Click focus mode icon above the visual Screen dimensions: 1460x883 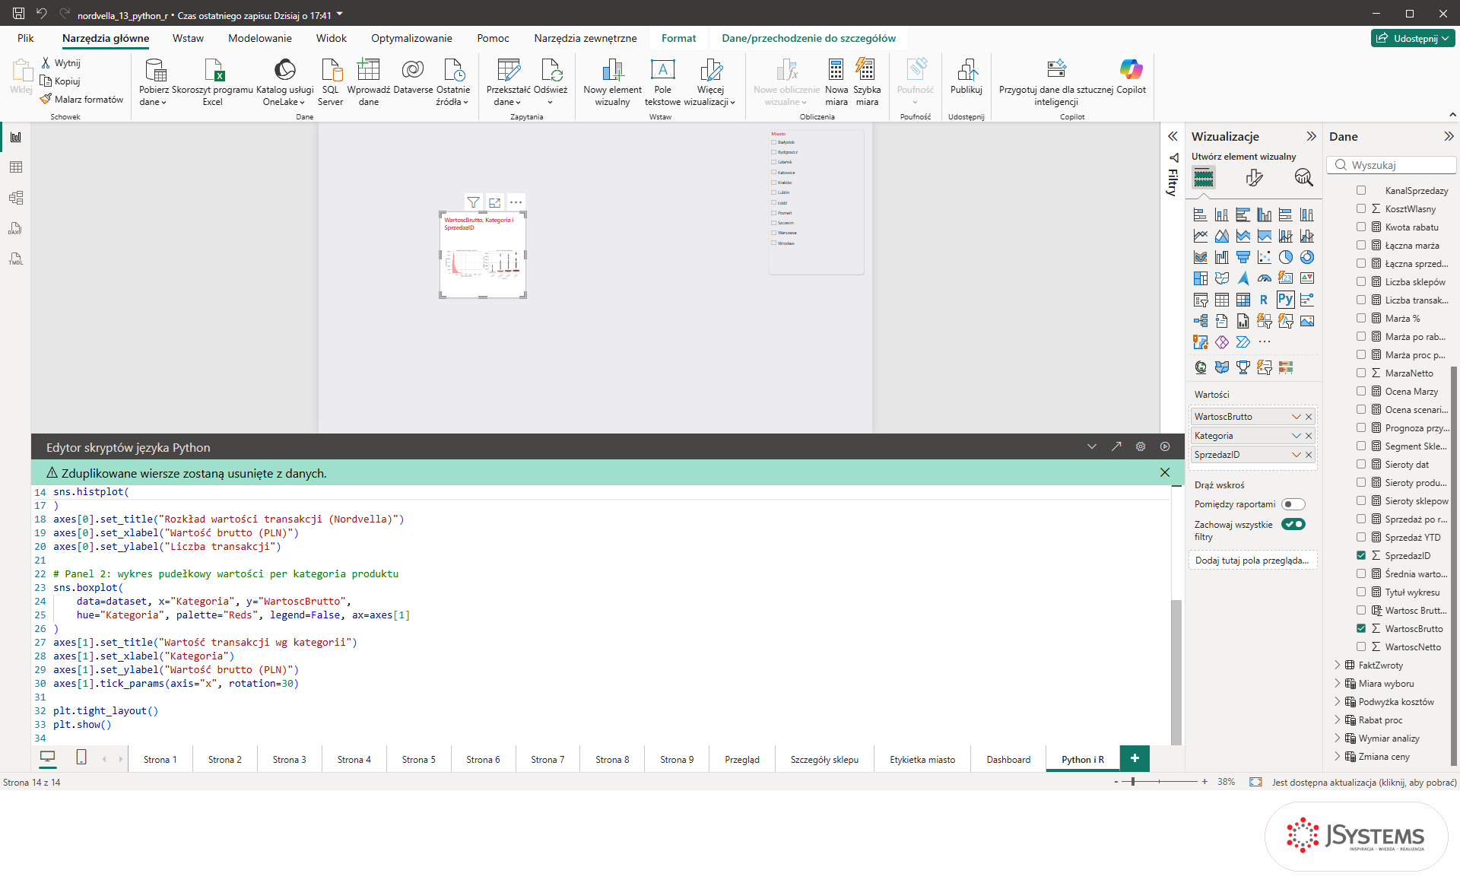495,202
